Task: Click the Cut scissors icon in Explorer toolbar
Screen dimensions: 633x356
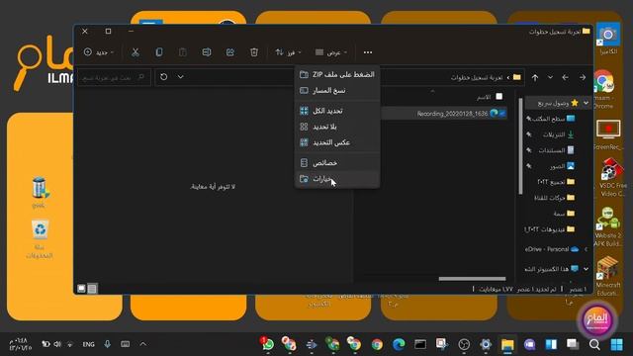Action: point(136,52)
